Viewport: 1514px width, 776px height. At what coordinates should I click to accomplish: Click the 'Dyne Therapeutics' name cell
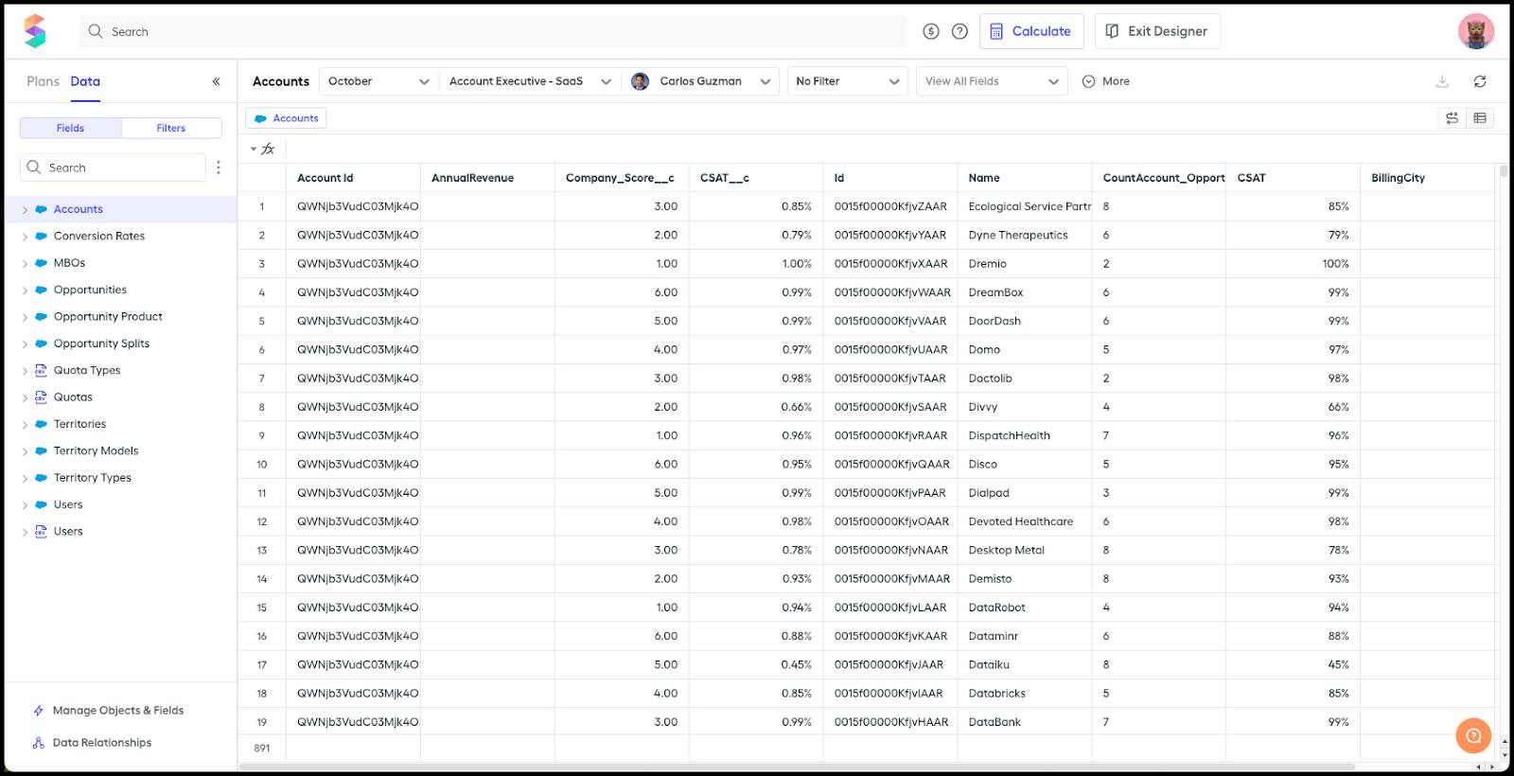point(1025,235)
